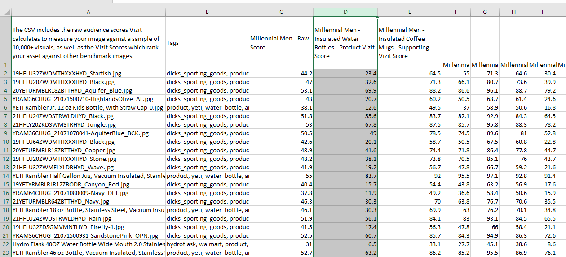Click value 92.8 in column H
566x257 pixels.
513,176
